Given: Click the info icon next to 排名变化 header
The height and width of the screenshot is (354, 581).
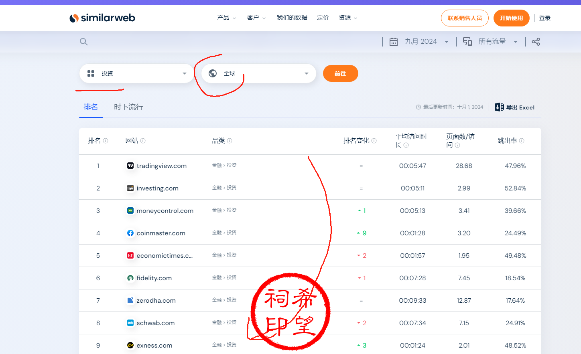Looking at the screenshot, I should [374, 141].
